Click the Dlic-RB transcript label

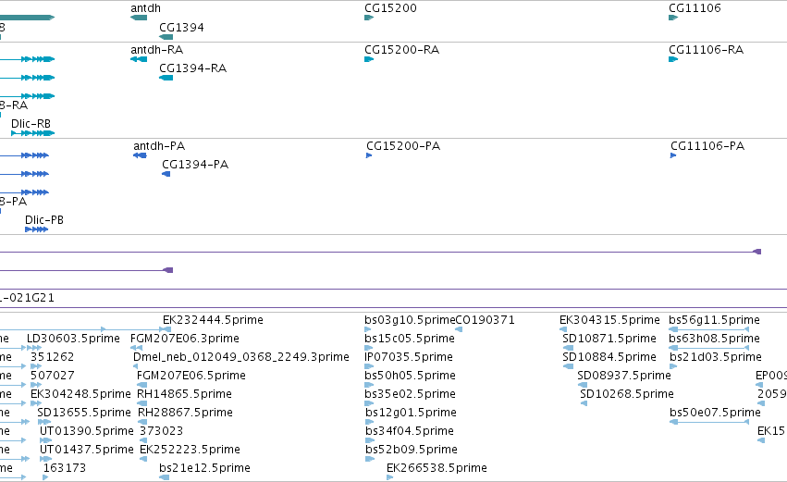click(x=31, y=124)
